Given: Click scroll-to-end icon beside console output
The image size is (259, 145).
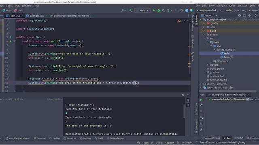Looking at the screenshot, I should click(x=188, y=105).
